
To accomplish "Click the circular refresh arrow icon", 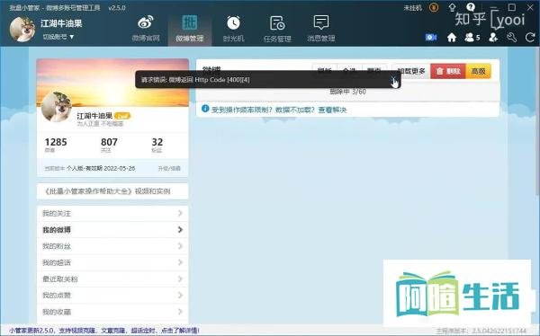I will click(530, 37).
